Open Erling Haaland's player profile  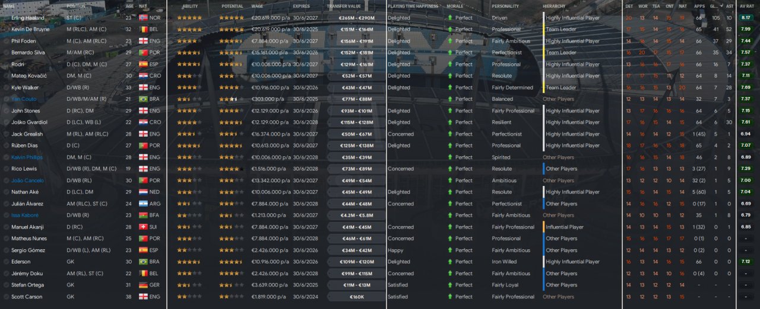[27, 18]
